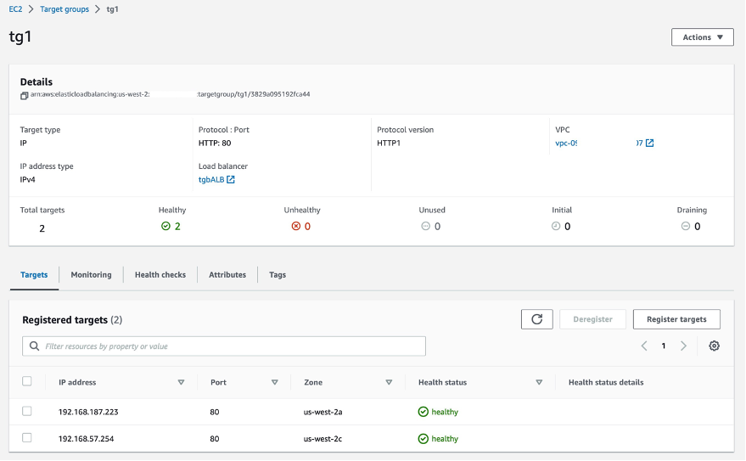Viewport: 746px width, 461px height.
Task: Click the refresh targets button
Action: tap(536, 319)
